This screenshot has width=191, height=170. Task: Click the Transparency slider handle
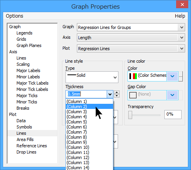click(x=130, y=115)
